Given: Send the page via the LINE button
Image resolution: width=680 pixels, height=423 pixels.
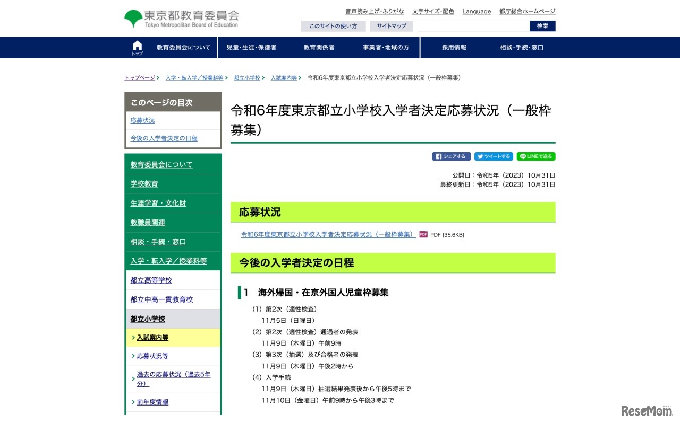Looking at the screenshot, I should click(535, 156).
